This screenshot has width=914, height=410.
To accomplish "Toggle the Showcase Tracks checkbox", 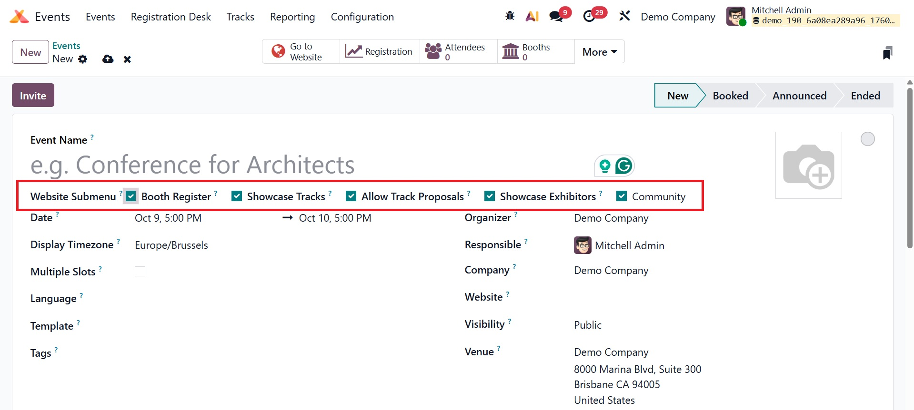I will click(x=237, y=196).
